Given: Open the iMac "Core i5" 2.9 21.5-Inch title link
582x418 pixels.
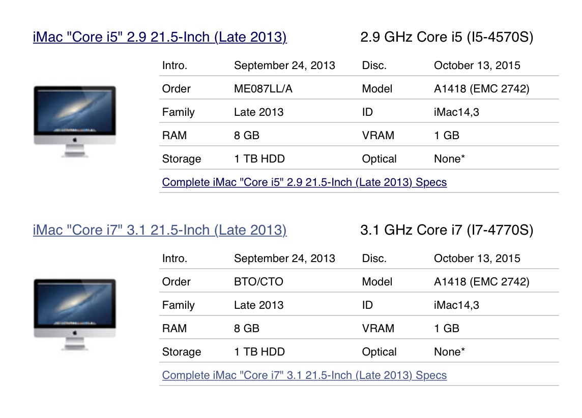Looking at the screenshot, I should [160, 37].
